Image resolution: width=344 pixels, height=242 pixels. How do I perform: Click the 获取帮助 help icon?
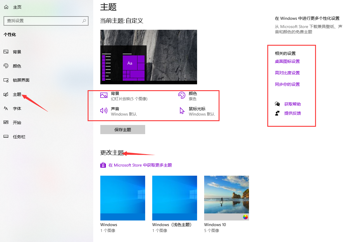277,104
